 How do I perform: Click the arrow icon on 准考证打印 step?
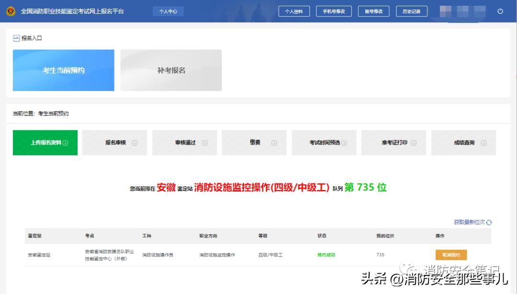pyautogui.click(x=415, y=142)
